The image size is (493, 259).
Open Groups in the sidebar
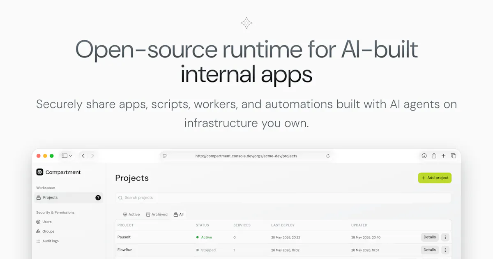[x=45, y=231]
